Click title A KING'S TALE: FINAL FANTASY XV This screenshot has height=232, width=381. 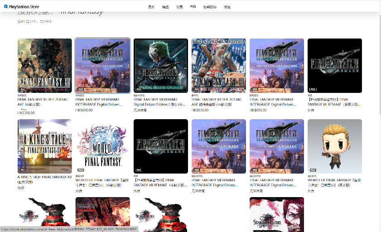click(x=44, y=179)
